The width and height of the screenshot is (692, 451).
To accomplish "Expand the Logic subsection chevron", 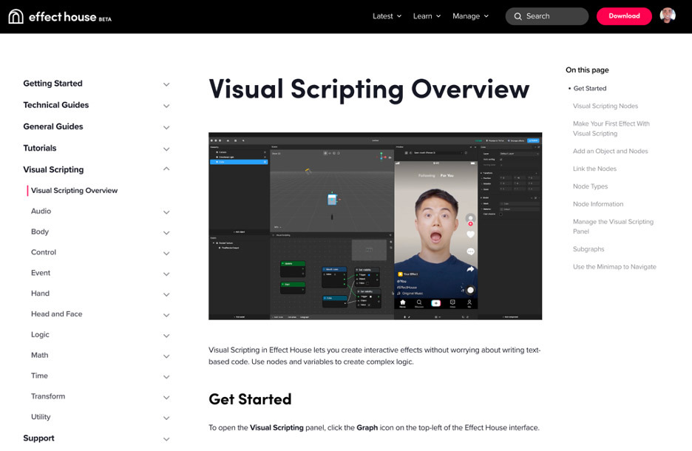I will [166, 336].
